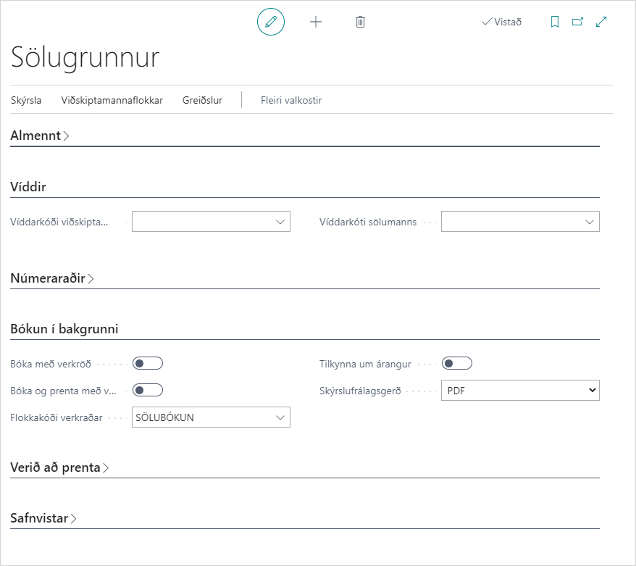Open the Viðskiptamannaflokkar menu

(x=112, y=101)
